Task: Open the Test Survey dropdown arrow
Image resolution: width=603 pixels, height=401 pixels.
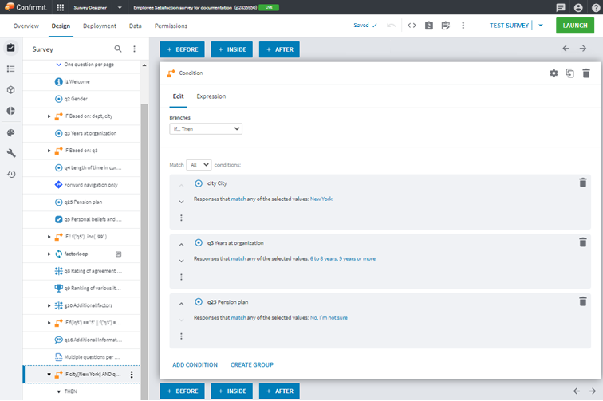Action: (541, 26)
